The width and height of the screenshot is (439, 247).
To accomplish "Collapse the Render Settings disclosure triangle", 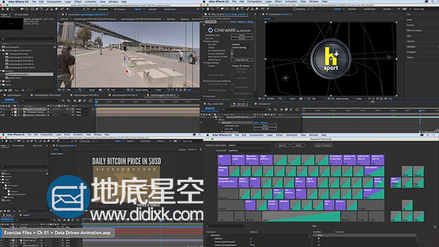I will point(204,41).
